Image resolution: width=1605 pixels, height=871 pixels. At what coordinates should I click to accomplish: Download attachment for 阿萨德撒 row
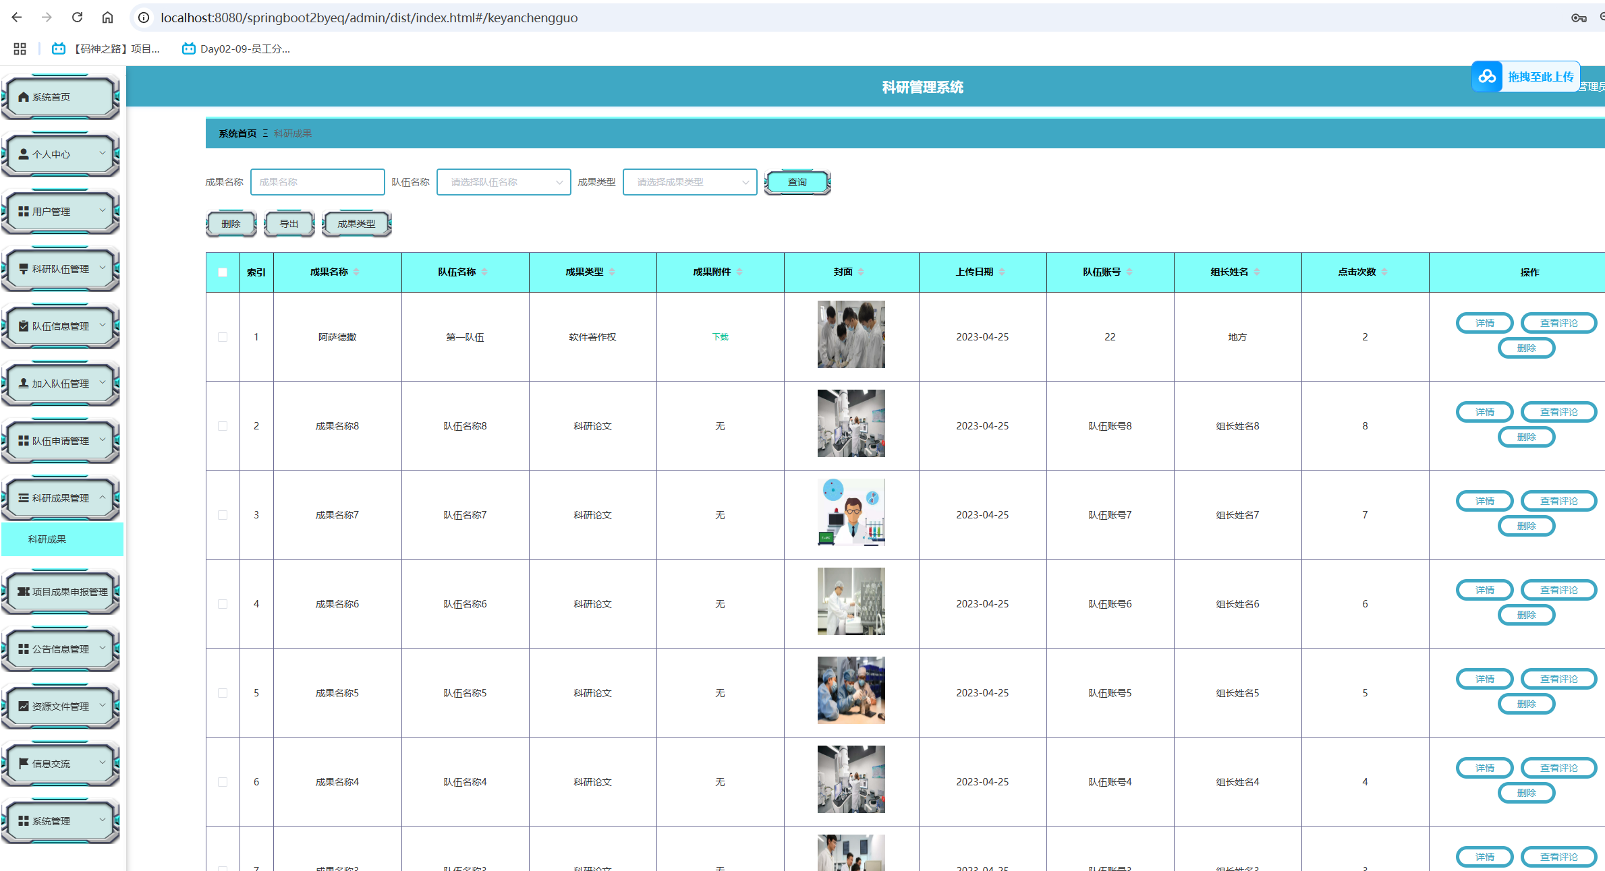(720, 337)
